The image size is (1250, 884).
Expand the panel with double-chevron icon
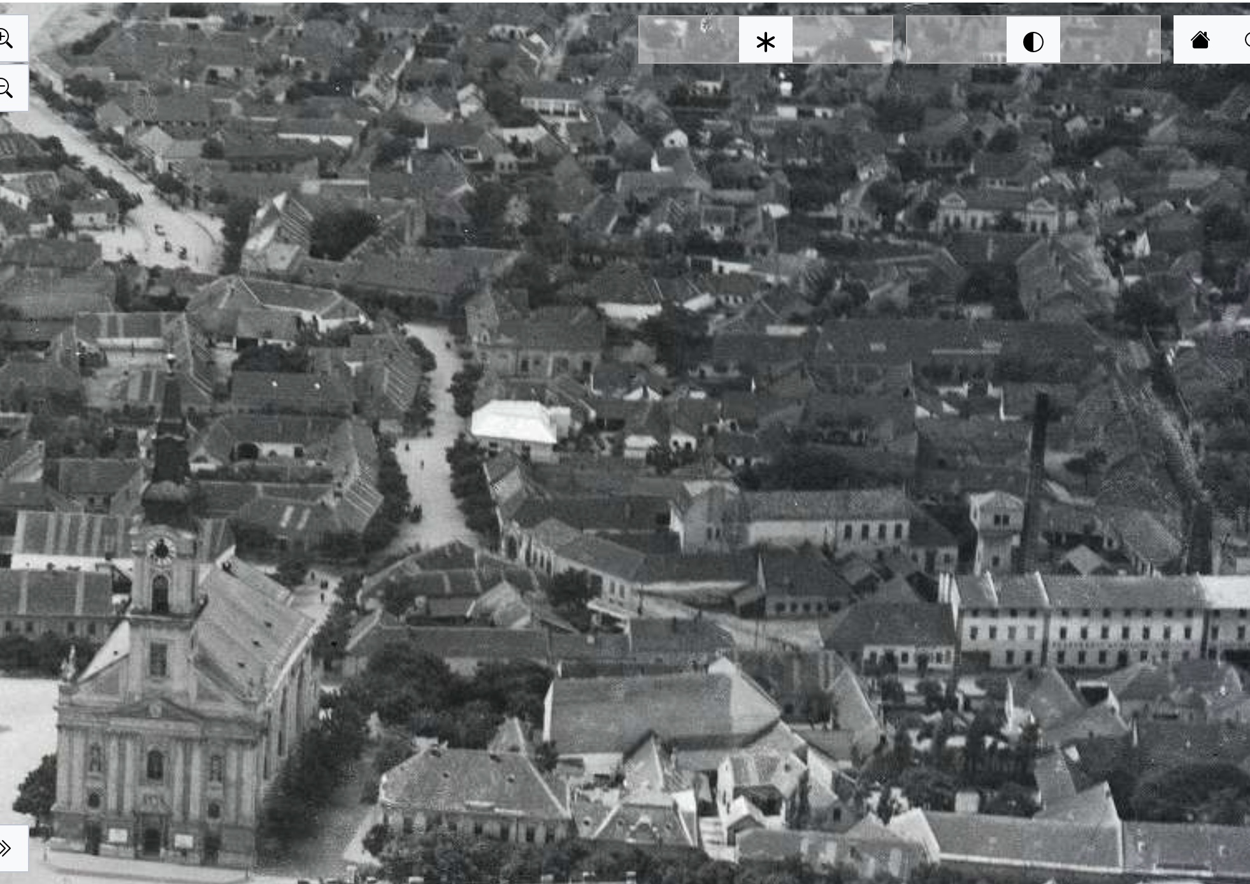(x=6, y=848)
